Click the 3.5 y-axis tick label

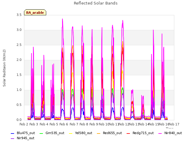point(19,15)
